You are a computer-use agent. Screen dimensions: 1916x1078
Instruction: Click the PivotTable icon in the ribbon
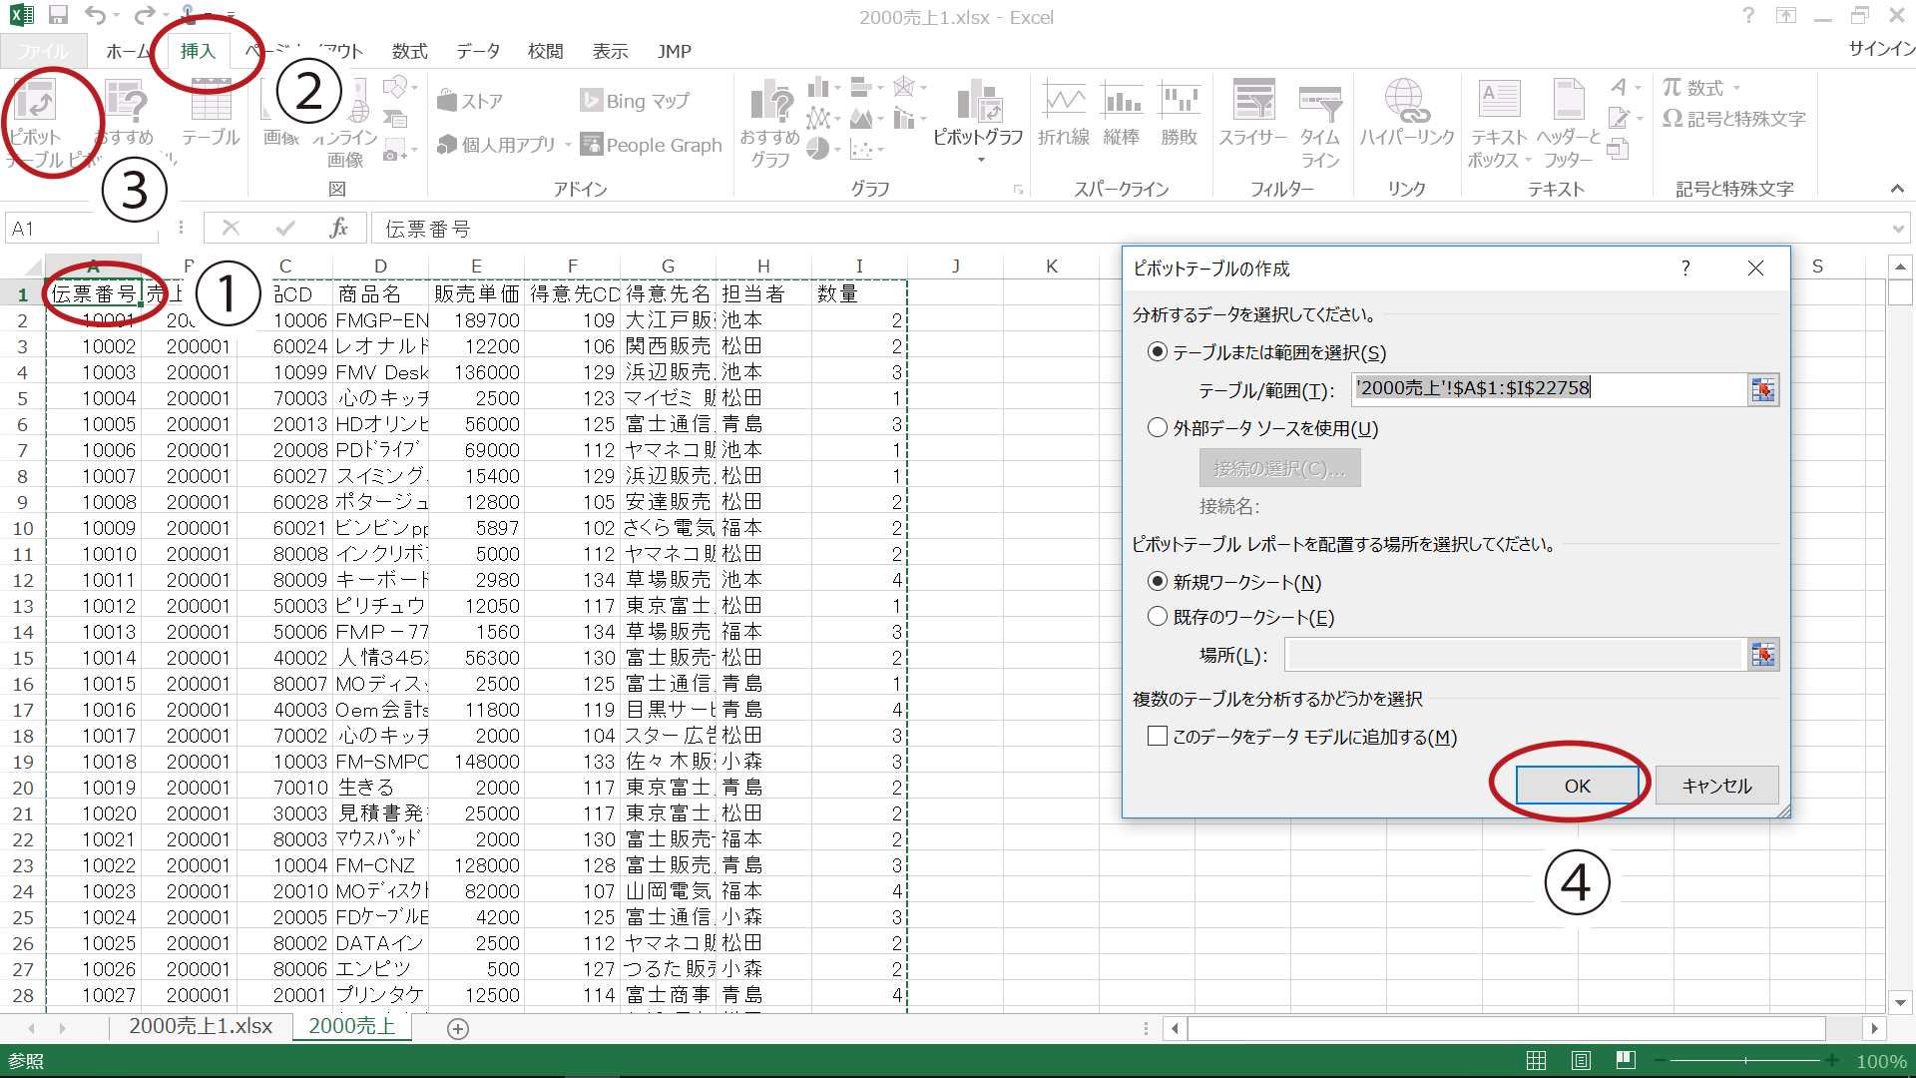click(37, 101)
